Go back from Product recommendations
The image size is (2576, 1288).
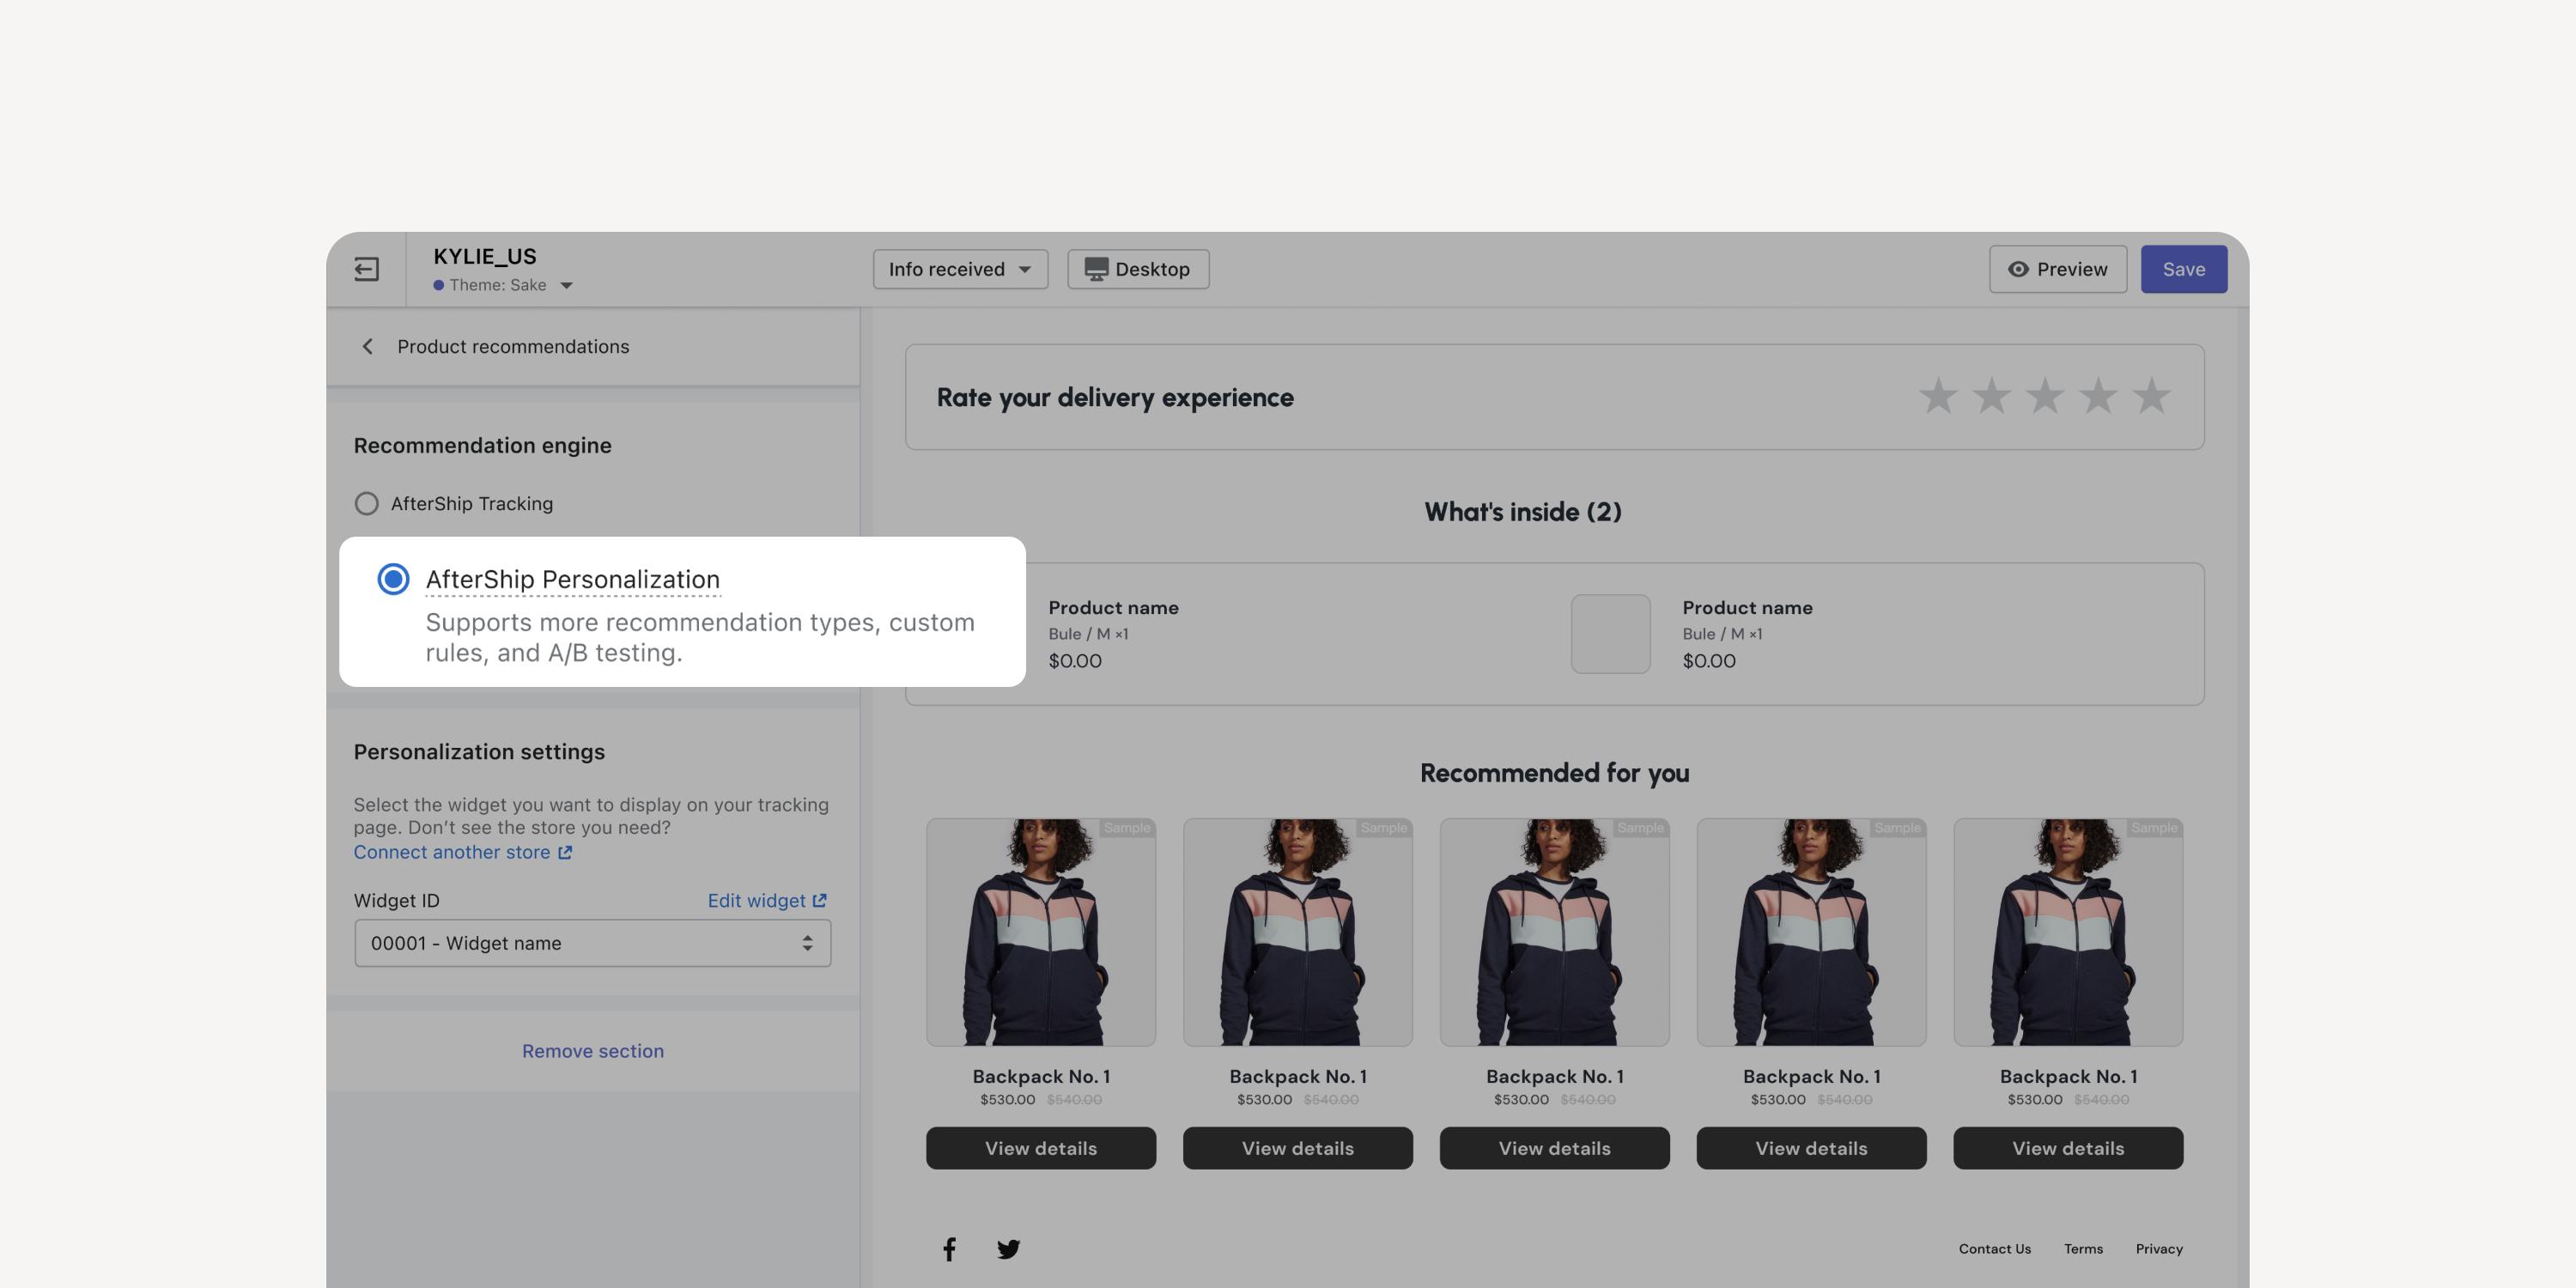click(367, 346)
